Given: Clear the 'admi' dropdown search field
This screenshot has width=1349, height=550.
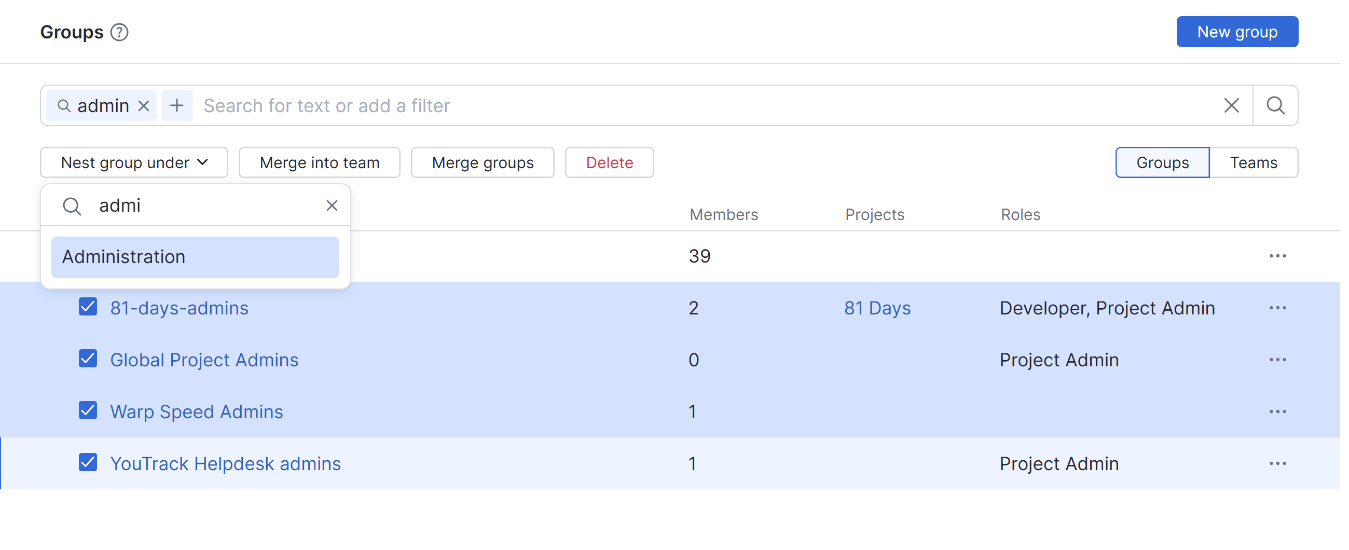Looking at the screenshot, I should [332, 206].
